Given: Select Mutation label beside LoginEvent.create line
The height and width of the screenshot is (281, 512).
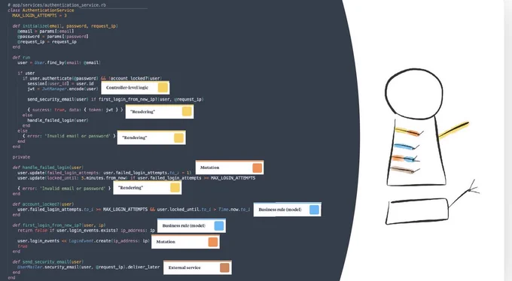Looking at the screenshot, I should click(x=185, y=242).
